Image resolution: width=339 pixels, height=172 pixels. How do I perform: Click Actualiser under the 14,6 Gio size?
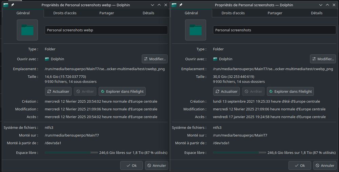click(x=58, y=91)
